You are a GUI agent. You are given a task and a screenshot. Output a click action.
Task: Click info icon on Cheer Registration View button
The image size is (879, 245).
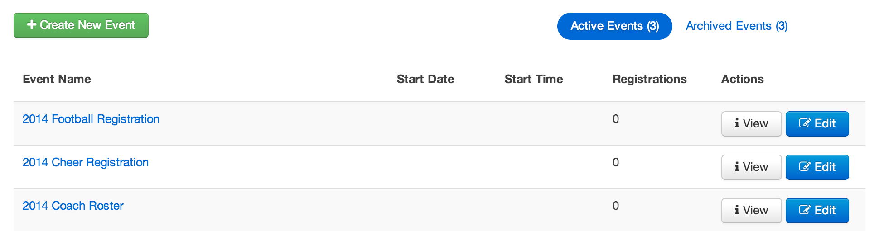[x=737, y=167]
